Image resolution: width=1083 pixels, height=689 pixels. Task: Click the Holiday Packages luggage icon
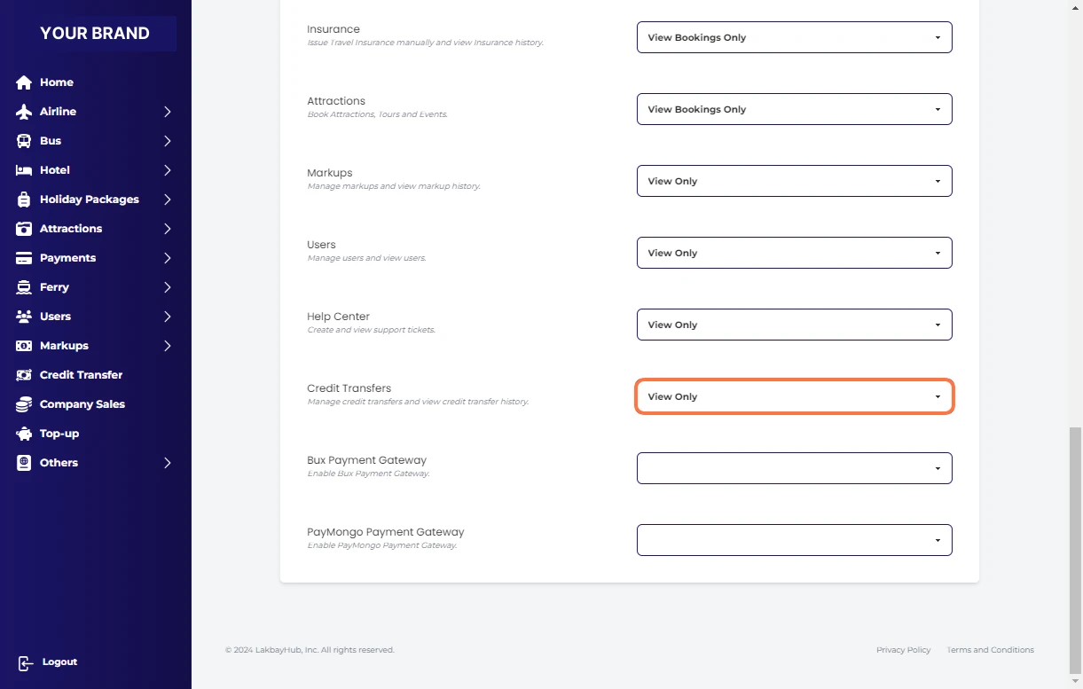(x=24, y=200)
